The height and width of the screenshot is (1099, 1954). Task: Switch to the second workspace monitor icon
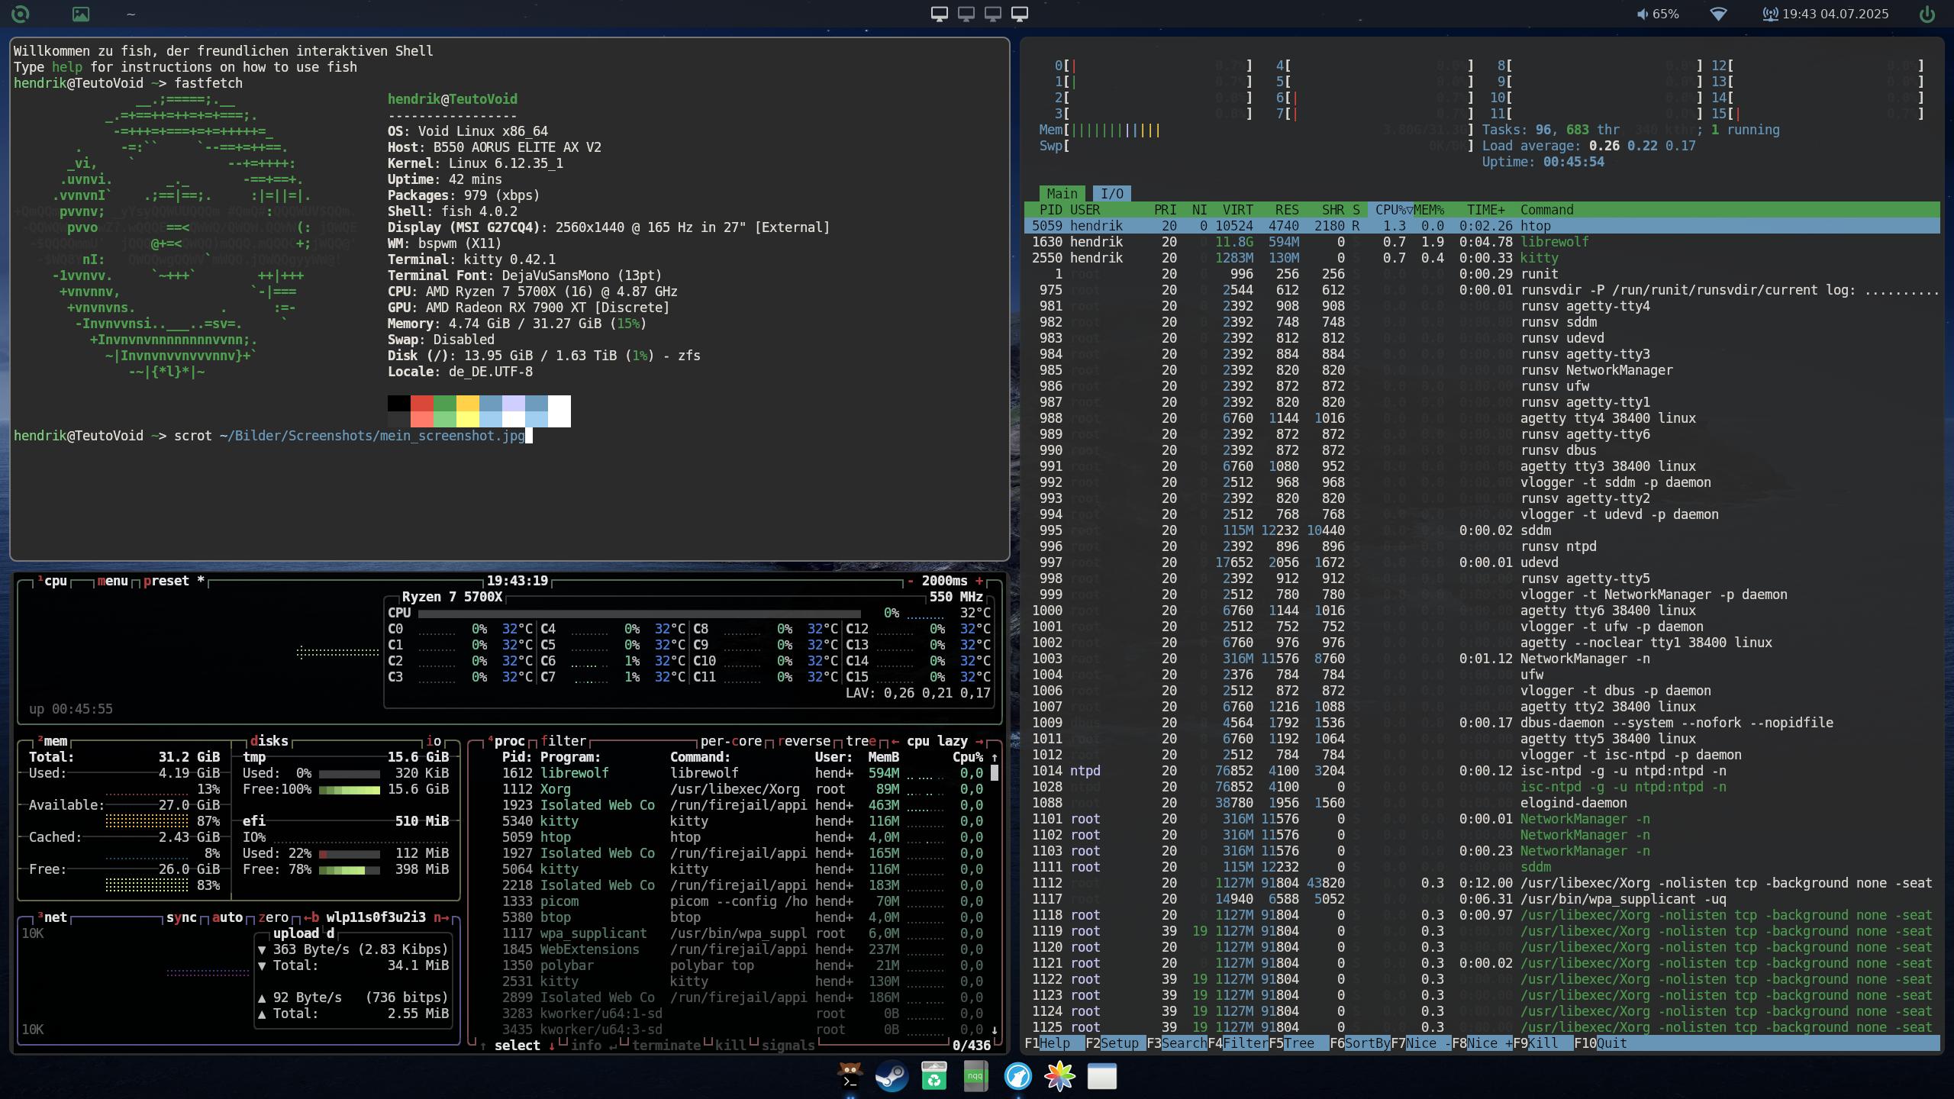pos(966,14)
